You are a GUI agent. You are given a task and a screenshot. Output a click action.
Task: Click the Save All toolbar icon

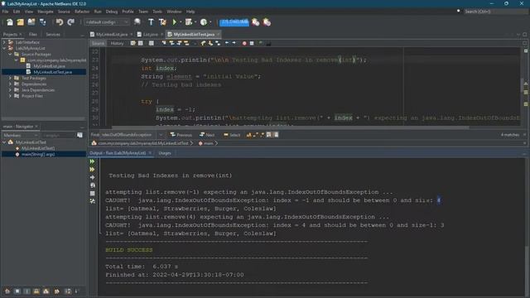point(42,22)
